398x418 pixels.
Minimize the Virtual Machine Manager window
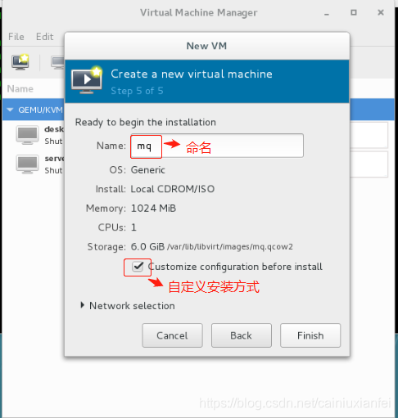pos(327,13)
